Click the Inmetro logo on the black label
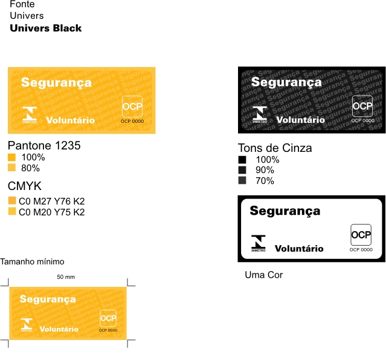 (x=260, y=115)
